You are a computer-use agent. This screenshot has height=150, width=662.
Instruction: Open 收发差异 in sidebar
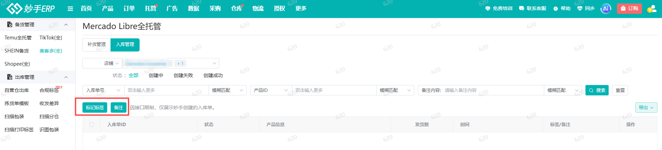coord(49,103)
